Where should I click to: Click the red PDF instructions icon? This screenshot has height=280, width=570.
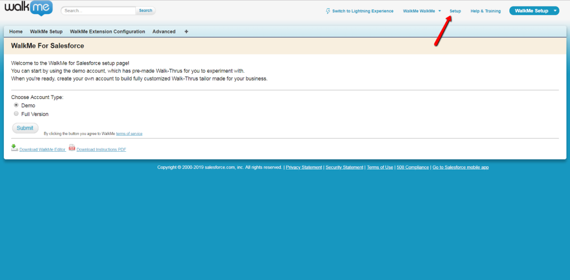pos(72,148)
